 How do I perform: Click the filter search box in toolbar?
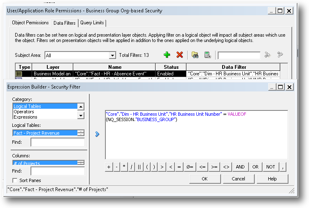[x=239, y=56]
